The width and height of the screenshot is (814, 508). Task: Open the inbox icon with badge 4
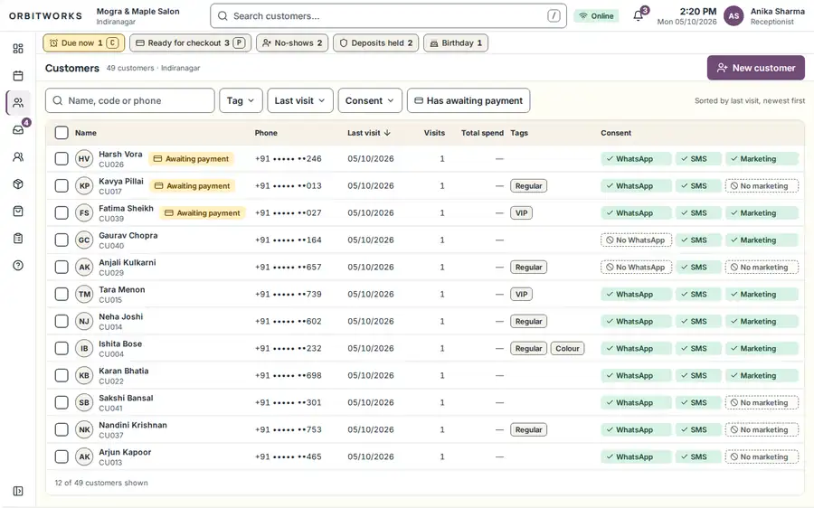(x=18, y=130)
